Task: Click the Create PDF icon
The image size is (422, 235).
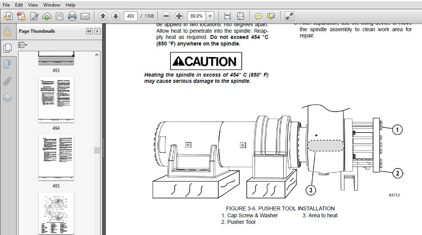Action: tap(21, 16)
